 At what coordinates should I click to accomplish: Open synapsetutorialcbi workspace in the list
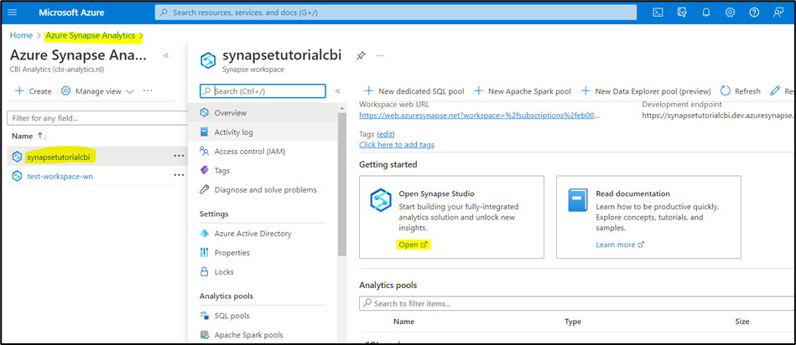59,157
